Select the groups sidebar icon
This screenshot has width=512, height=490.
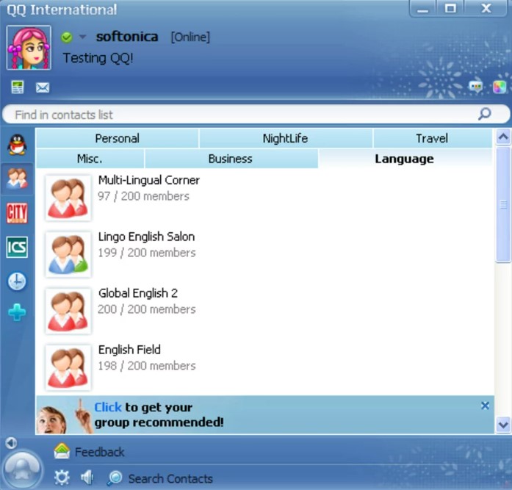point(16,179)
